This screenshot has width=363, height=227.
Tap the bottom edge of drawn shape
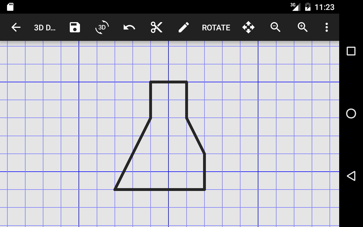tap(159, 189)
